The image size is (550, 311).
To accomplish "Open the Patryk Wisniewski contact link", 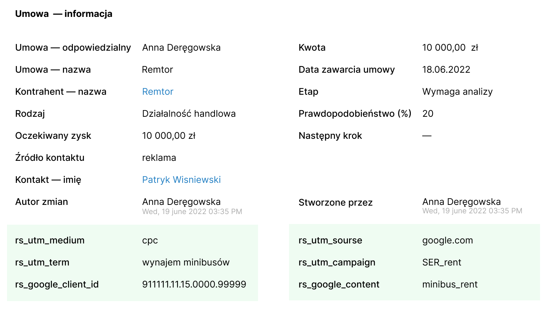I will (x=181, y=180).
